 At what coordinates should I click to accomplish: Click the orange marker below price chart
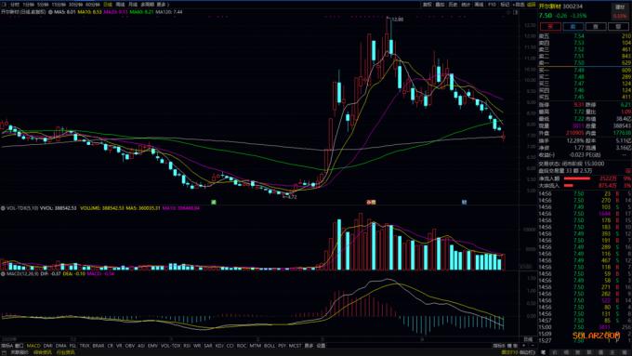[371, 202]
